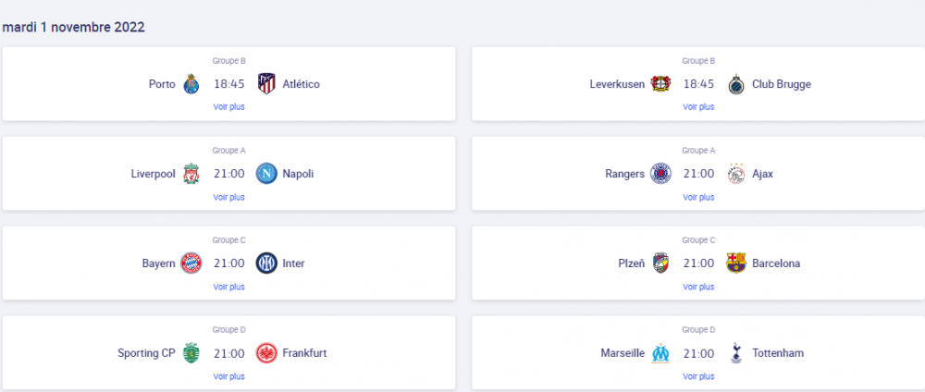Click the Ajax team crest
This screenshot has width=925, height=392.
point(736,174)
